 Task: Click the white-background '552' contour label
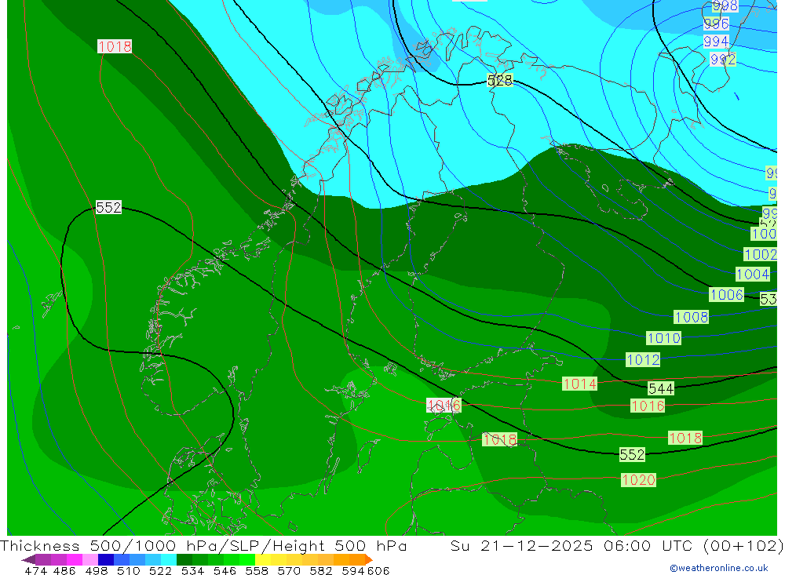108,207
